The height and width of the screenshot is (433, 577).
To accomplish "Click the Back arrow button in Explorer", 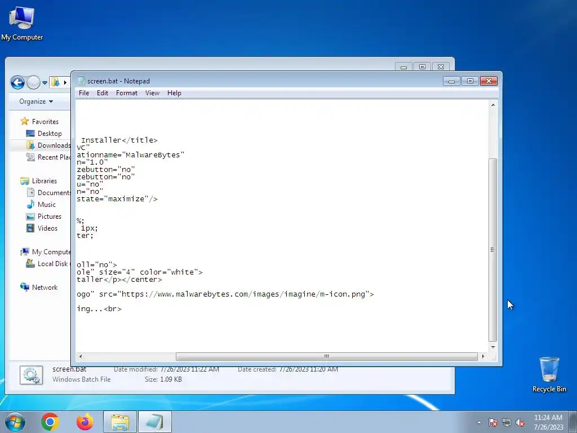I will (17, 82).
